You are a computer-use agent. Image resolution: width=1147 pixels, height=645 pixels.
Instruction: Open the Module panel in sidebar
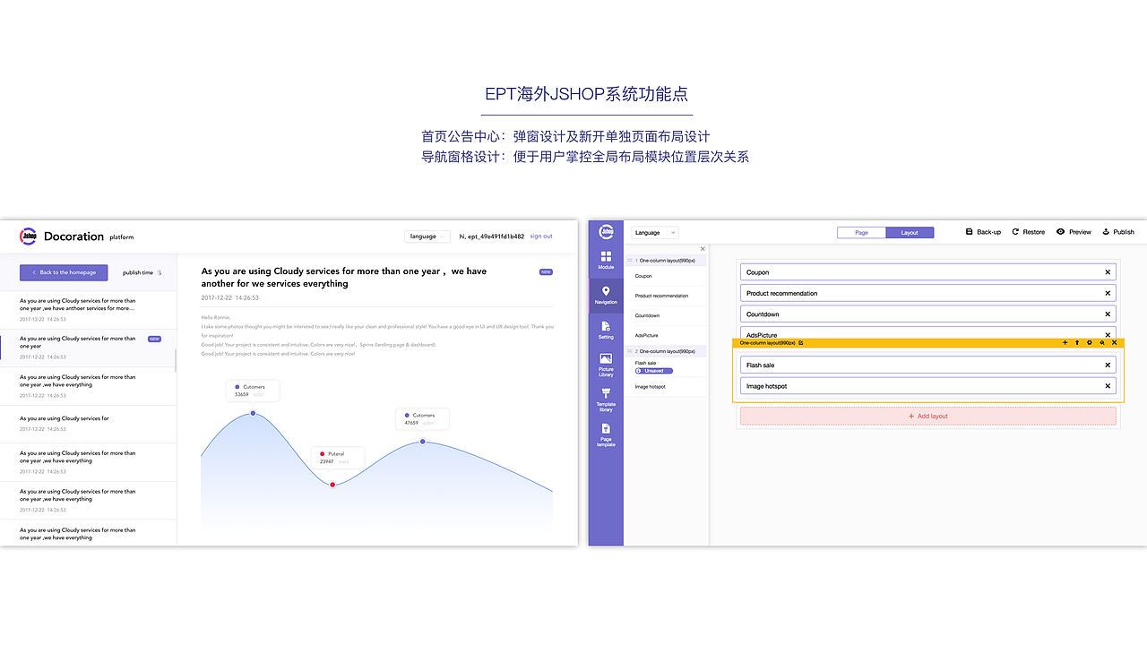(x=606, y=261)
